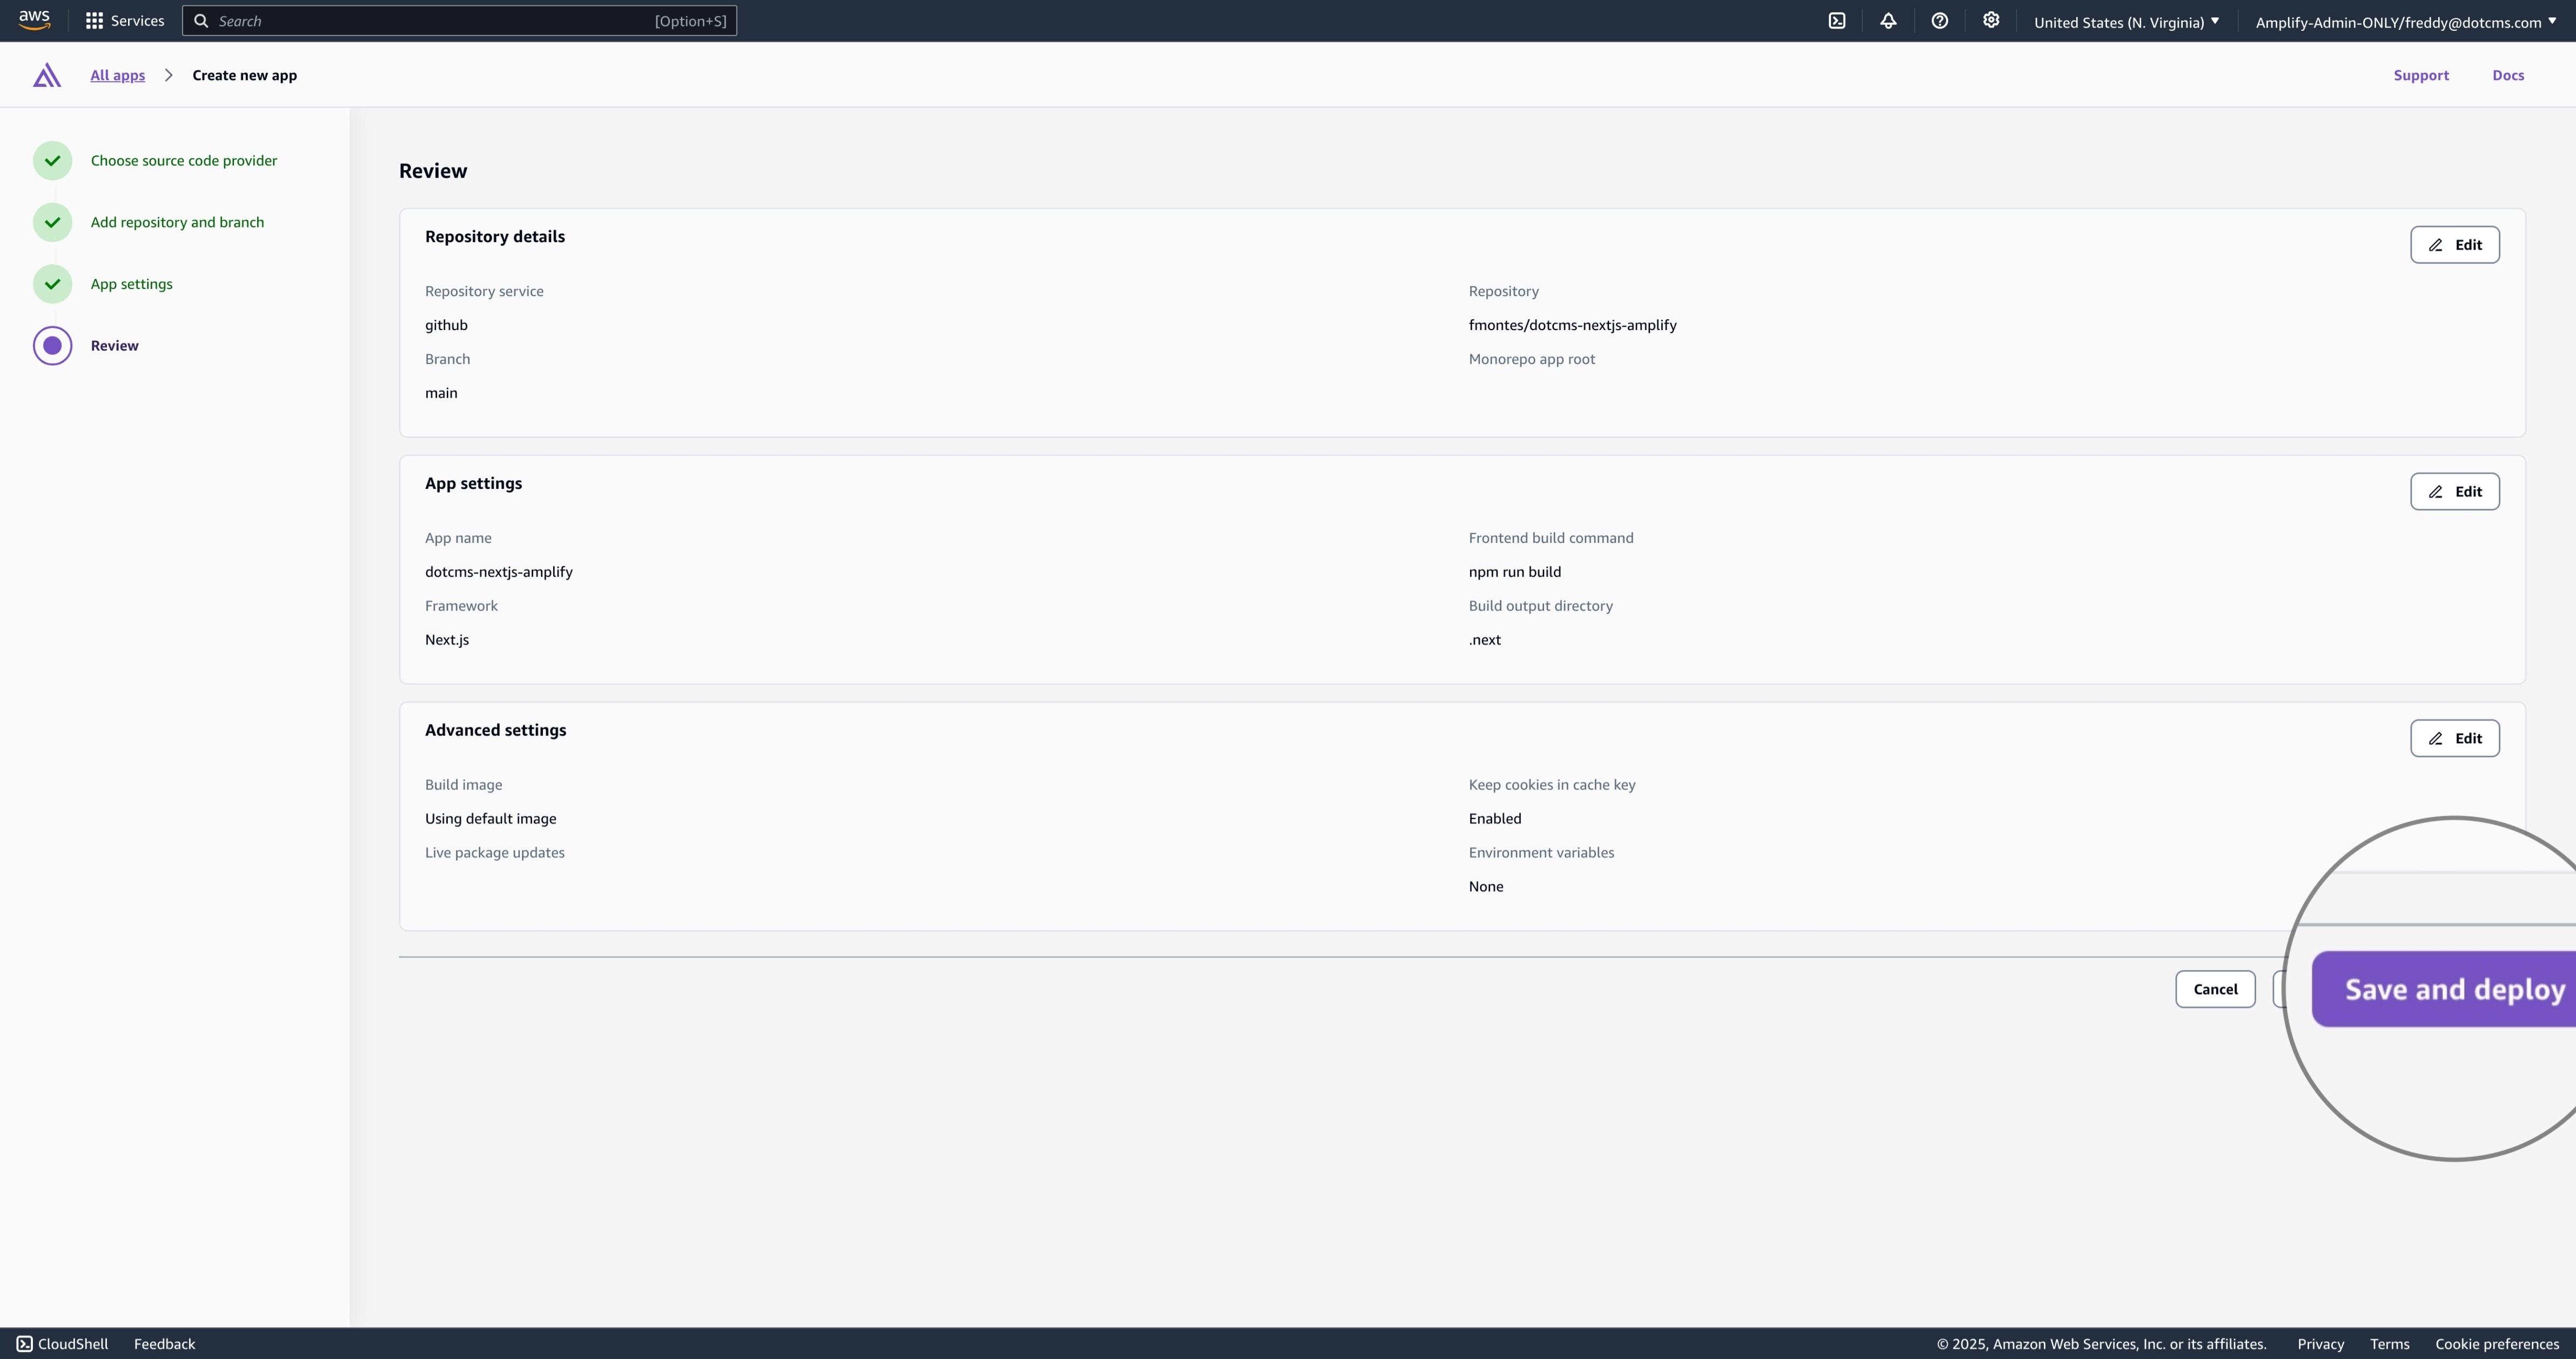Open the help menu via the question mark icon
The width and height of the screenshot is (2576, 1359).
pyautogui.click(x=1940, y=20)
